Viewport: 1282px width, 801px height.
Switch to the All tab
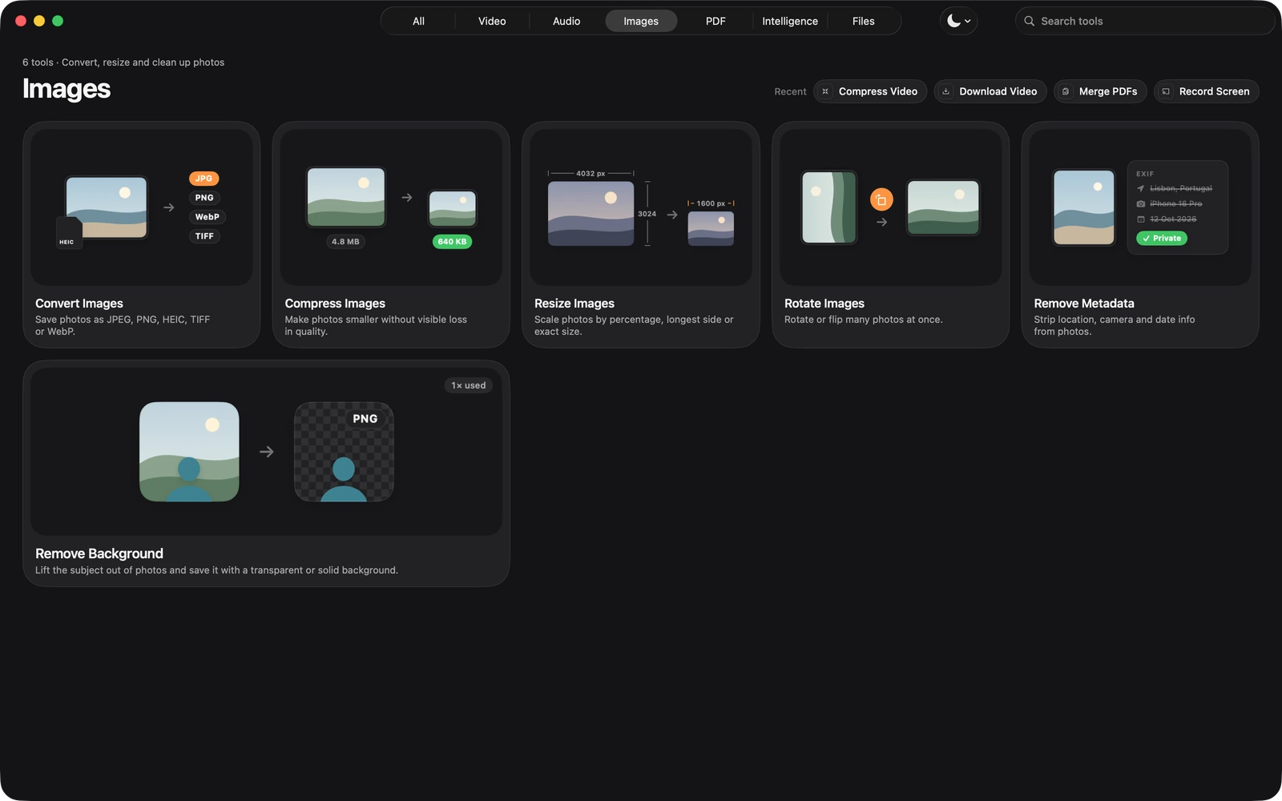coord(418,21)
